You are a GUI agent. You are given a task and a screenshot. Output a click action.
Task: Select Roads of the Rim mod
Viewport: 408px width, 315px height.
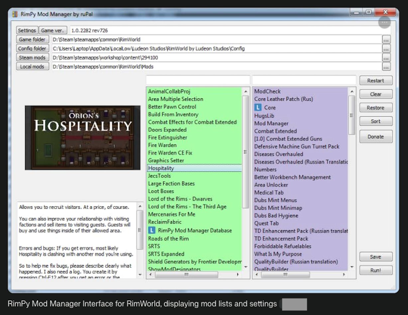coord(168,239)
